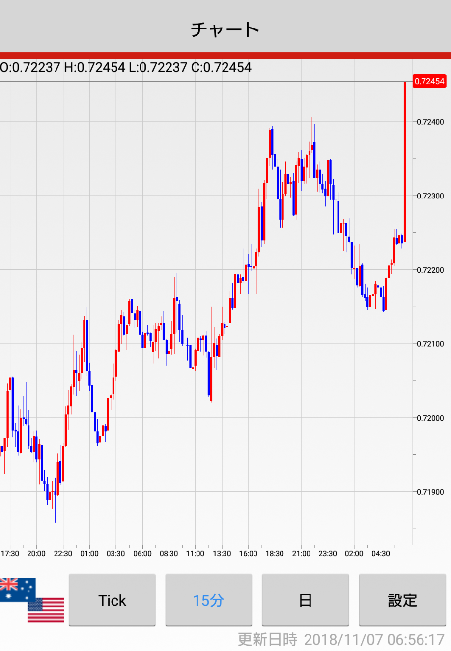451x651 pixels.
Task: Tap the 01:00 time axis label
Action: (89, 554)
